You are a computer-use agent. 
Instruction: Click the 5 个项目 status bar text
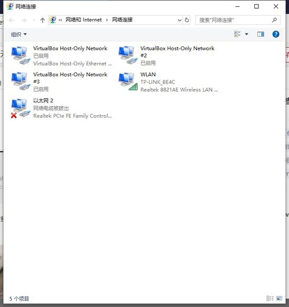coord(19,298)
